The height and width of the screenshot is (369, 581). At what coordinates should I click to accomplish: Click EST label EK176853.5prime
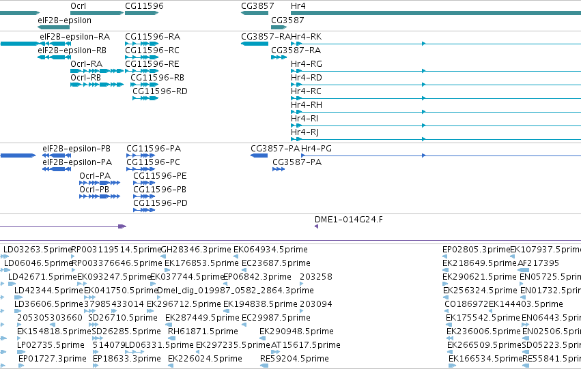pyautogui.click(x=201, y=263)
